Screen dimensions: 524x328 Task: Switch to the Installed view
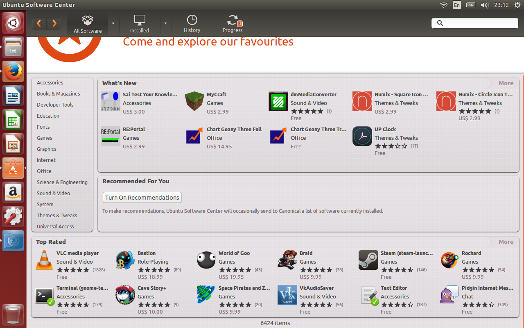pos(140,24)
